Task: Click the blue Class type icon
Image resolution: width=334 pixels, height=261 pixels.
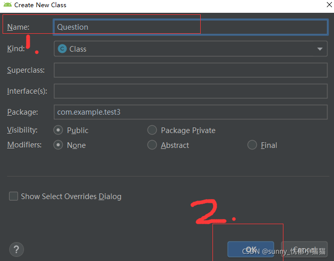Action: pyautogui.click(x=62, y=49)
